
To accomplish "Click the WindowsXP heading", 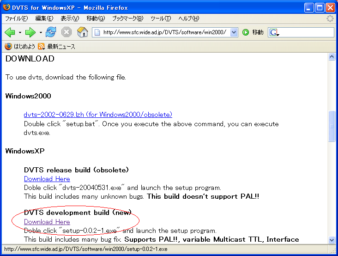I will tap(25, 151).
